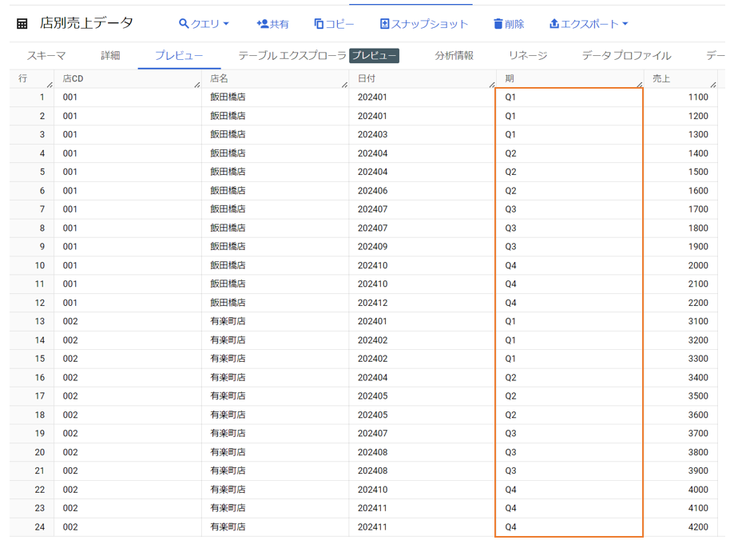Open the リネージ tab
The height and width of the screenshot is (544, 730).
click(x=528, y=55)
